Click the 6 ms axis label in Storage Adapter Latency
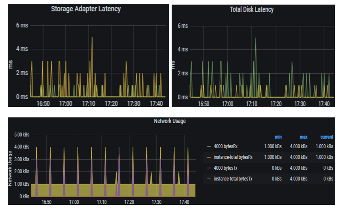 (22, 25)
